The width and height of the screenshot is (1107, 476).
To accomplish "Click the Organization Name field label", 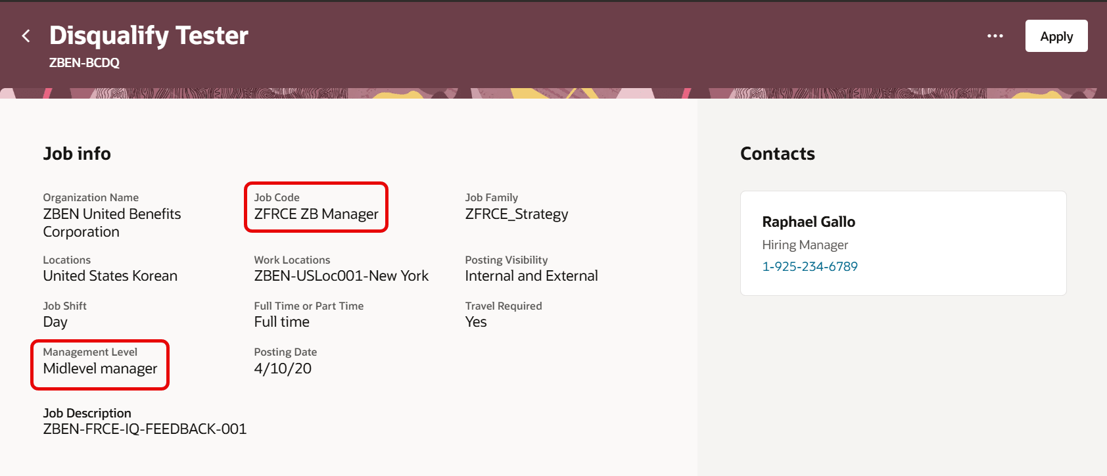I will point(91,197).
